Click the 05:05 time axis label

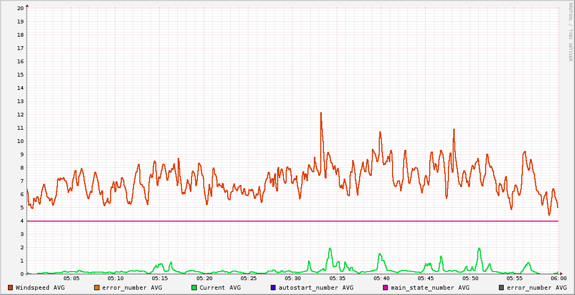[71, 278]
